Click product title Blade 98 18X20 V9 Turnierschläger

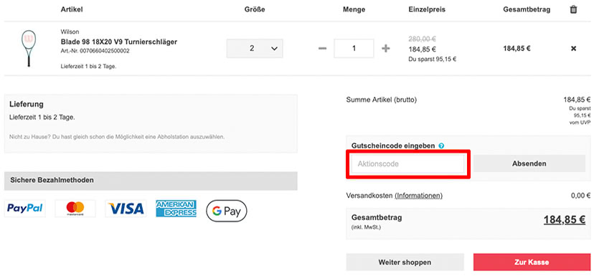[119, 42]
